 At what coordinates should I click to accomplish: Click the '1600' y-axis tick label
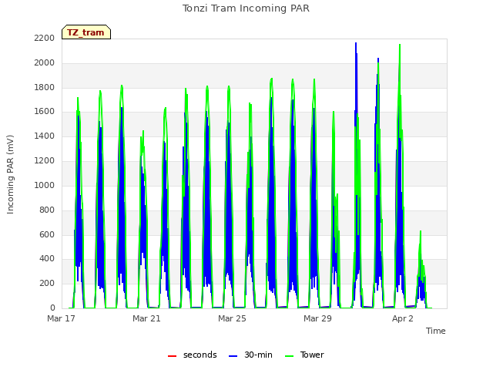point(45,112)
